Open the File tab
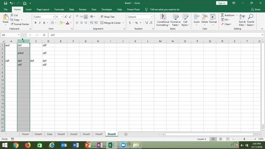This screenshot has height=149, width=265. point(5,10)
